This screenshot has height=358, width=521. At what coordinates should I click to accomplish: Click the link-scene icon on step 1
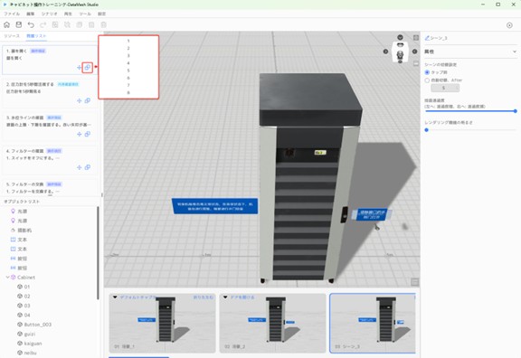pyautogui.click(x=88, y=68)
